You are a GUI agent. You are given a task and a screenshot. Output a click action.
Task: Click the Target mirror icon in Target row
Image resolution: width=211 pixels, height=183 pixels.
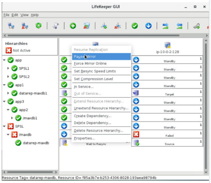coord(136,93)
